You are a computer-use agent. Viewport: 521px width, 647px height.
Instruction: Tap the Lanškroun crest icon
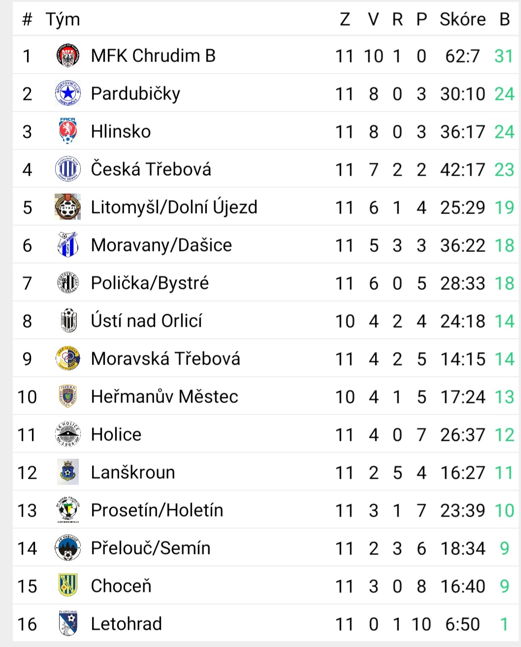tap(67, 472)
